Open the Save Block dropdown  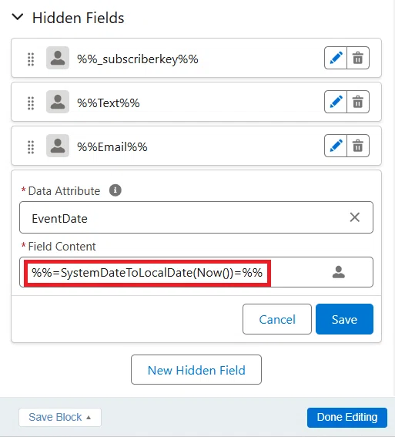point(60,417)
